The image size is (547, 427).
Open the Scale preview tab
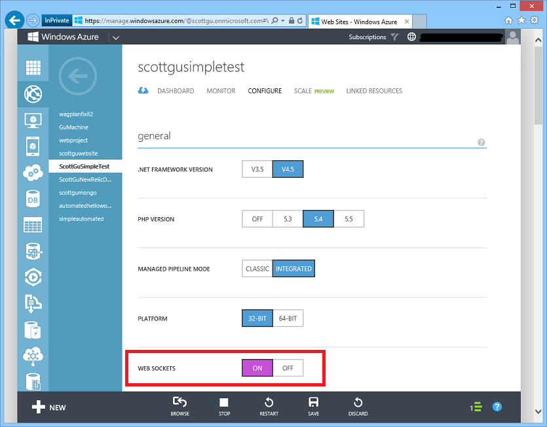[x=314, y=91]
